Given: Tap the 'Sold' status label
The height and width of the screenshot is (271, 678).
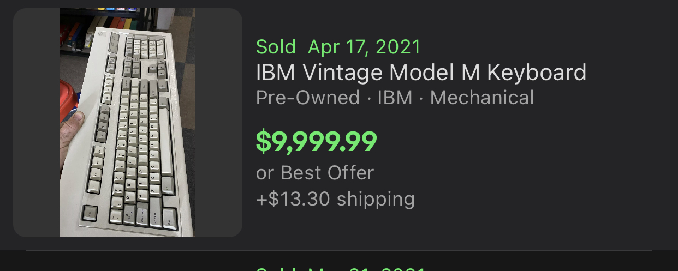Looking at the screenshot, I should point(276,47).
